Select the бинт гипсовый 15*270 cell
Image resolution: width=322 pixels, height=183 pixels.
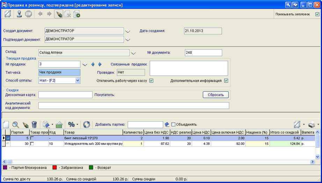click(93, 138)
